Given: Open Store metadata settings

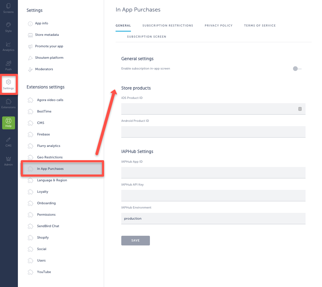Looking at the screenshot, I should [47, 35].
